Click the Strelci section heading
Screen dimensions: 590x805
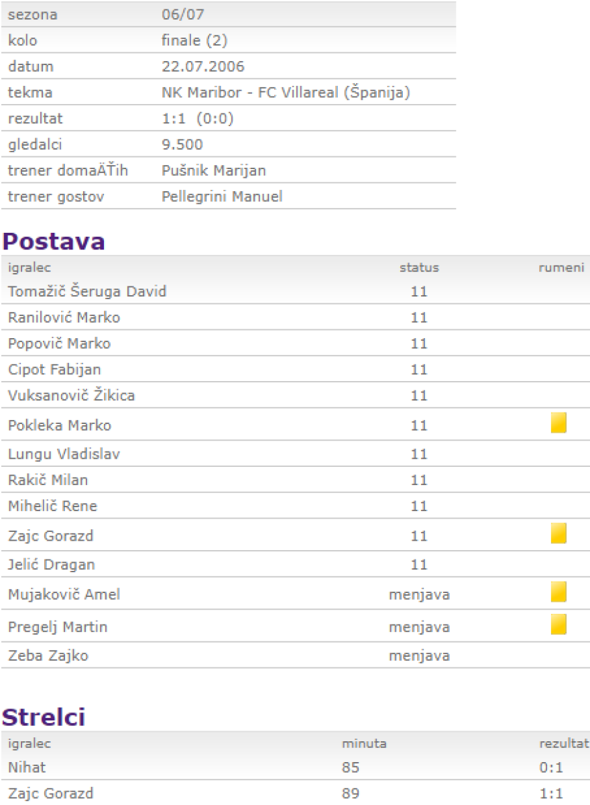(44, 717)
